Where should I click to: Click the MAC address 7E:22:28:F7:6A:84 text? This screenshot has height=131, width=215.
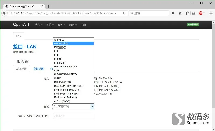click(x=111, y=82)
